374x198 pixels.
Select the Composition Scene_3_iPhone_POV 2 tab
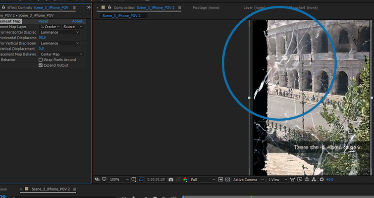point(144,7)
